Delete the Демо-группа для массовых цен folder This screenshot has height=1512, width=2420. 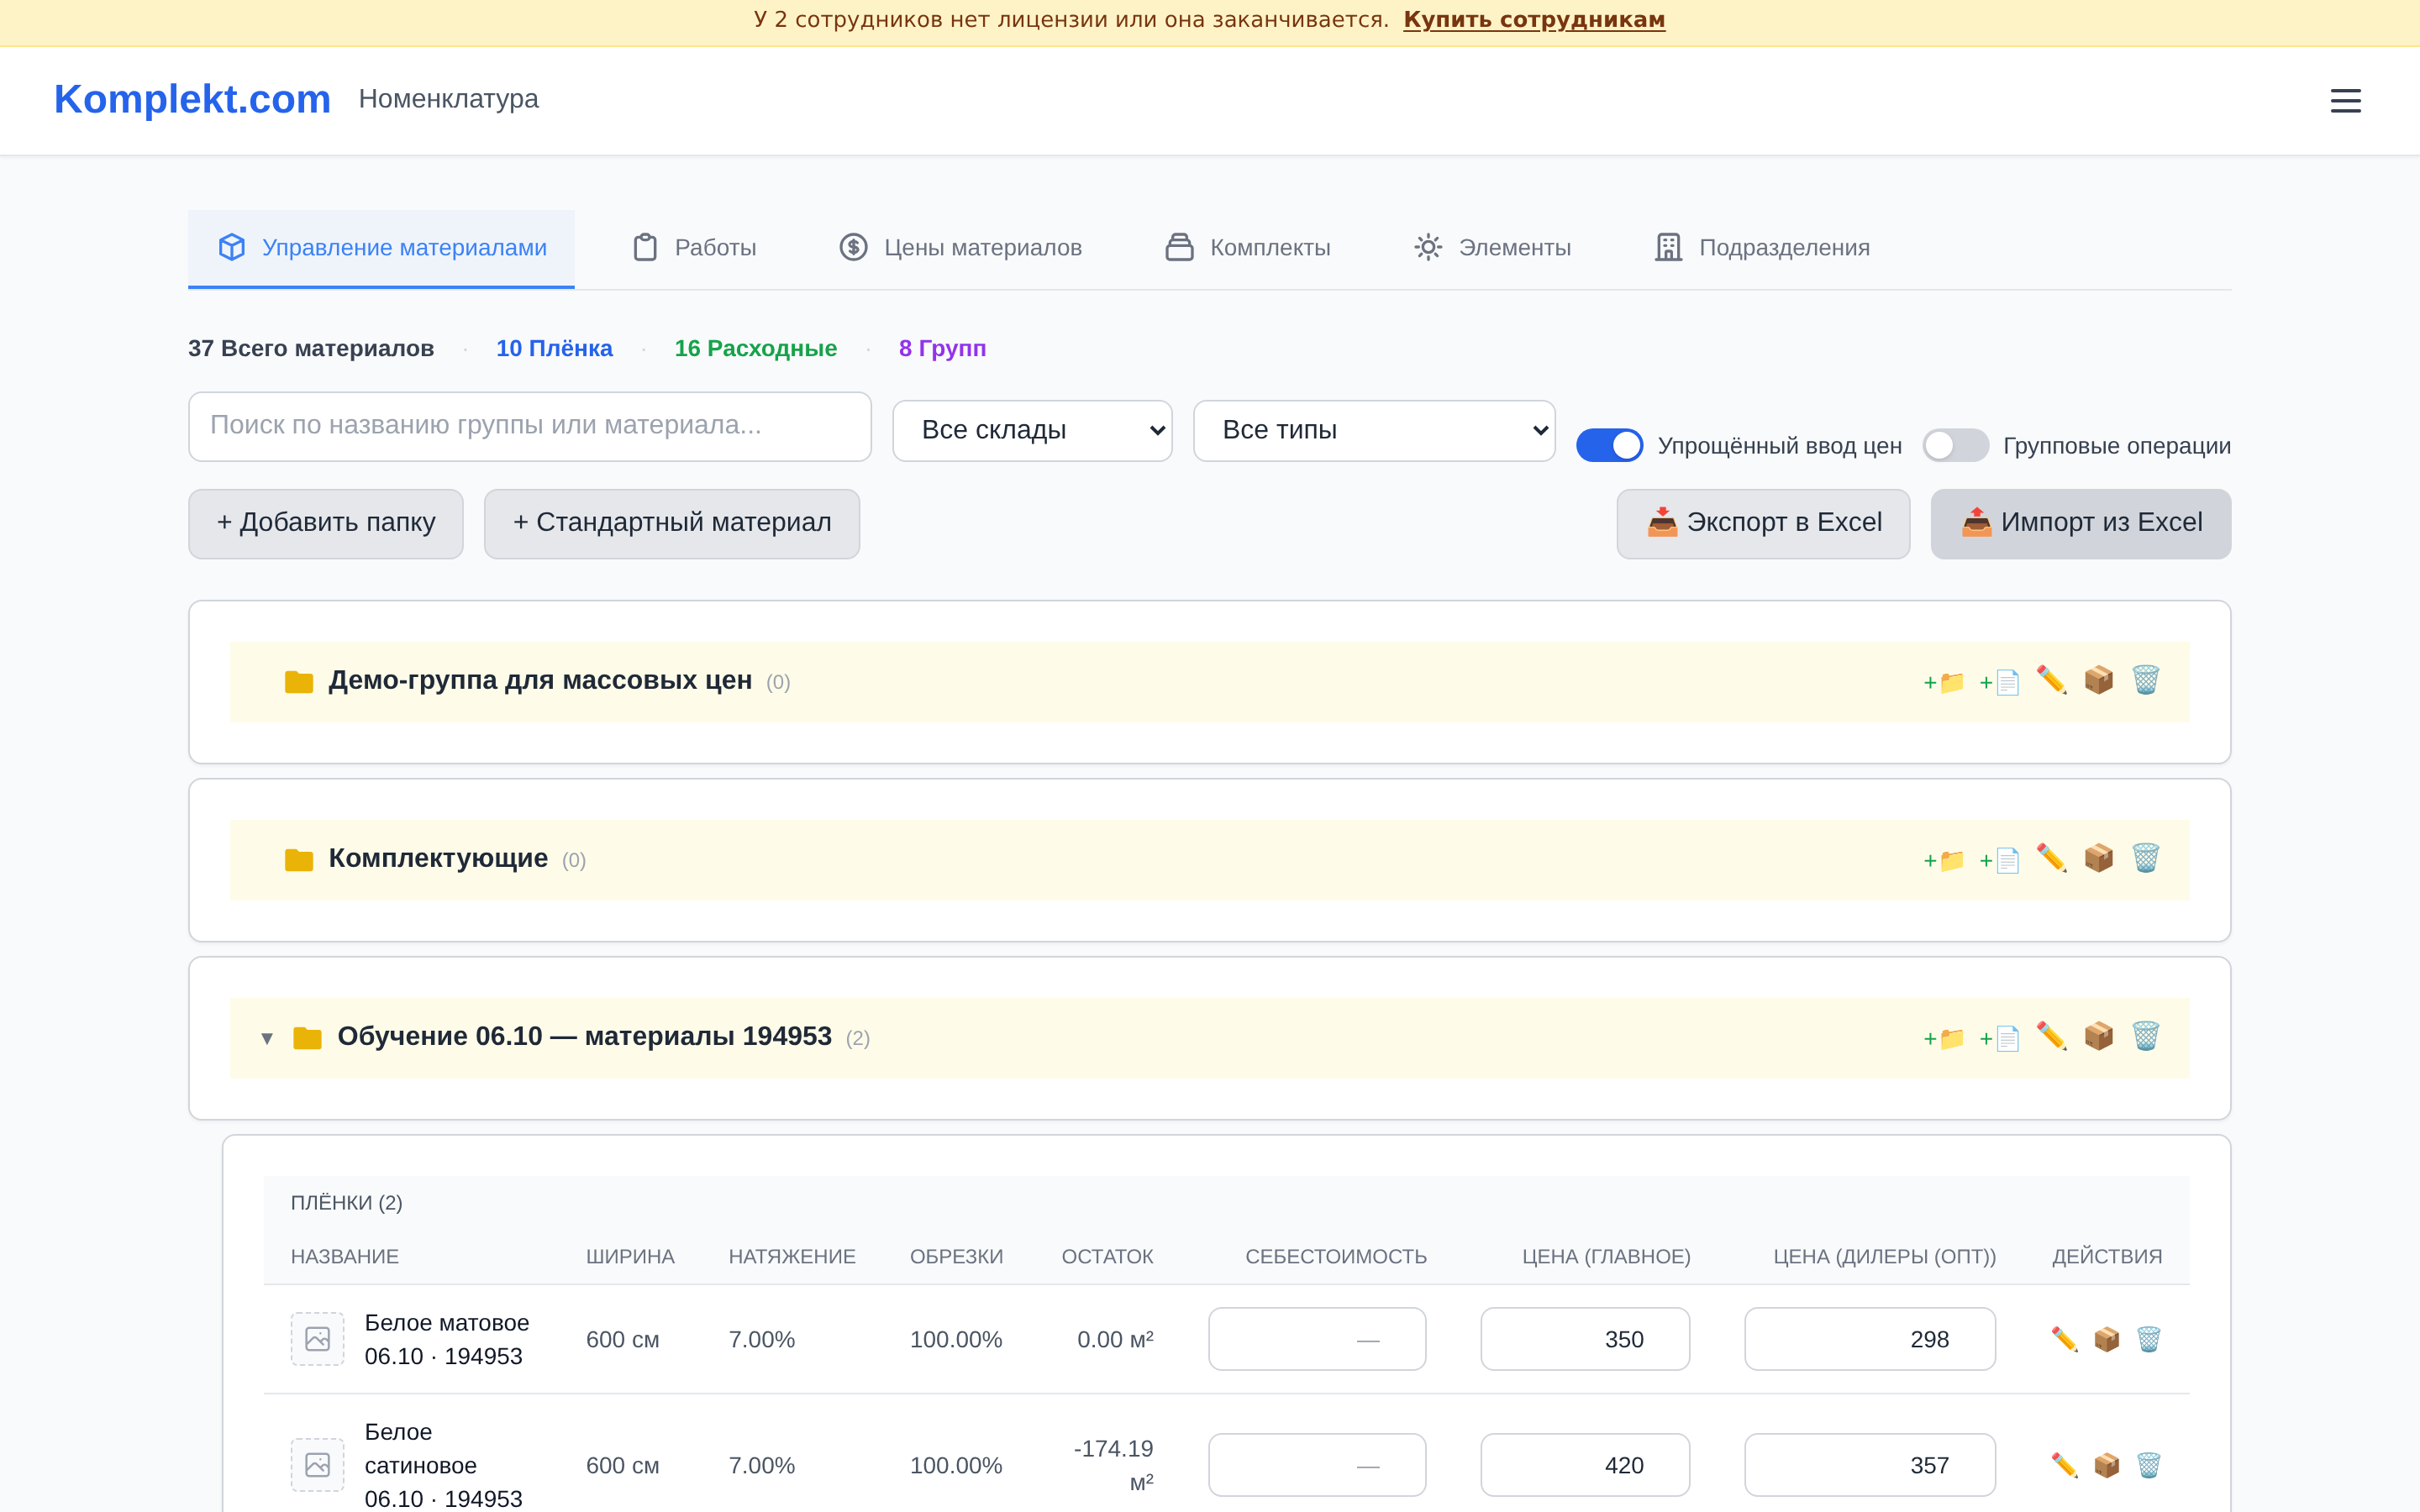coord(2146,680)
